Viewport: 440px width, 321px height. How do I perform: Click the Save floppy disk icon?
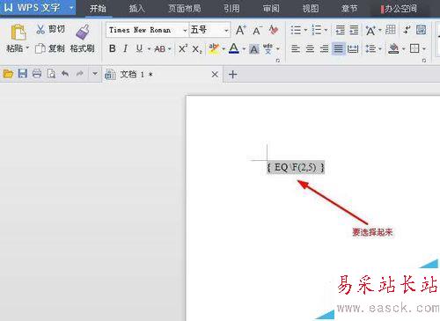23,73
